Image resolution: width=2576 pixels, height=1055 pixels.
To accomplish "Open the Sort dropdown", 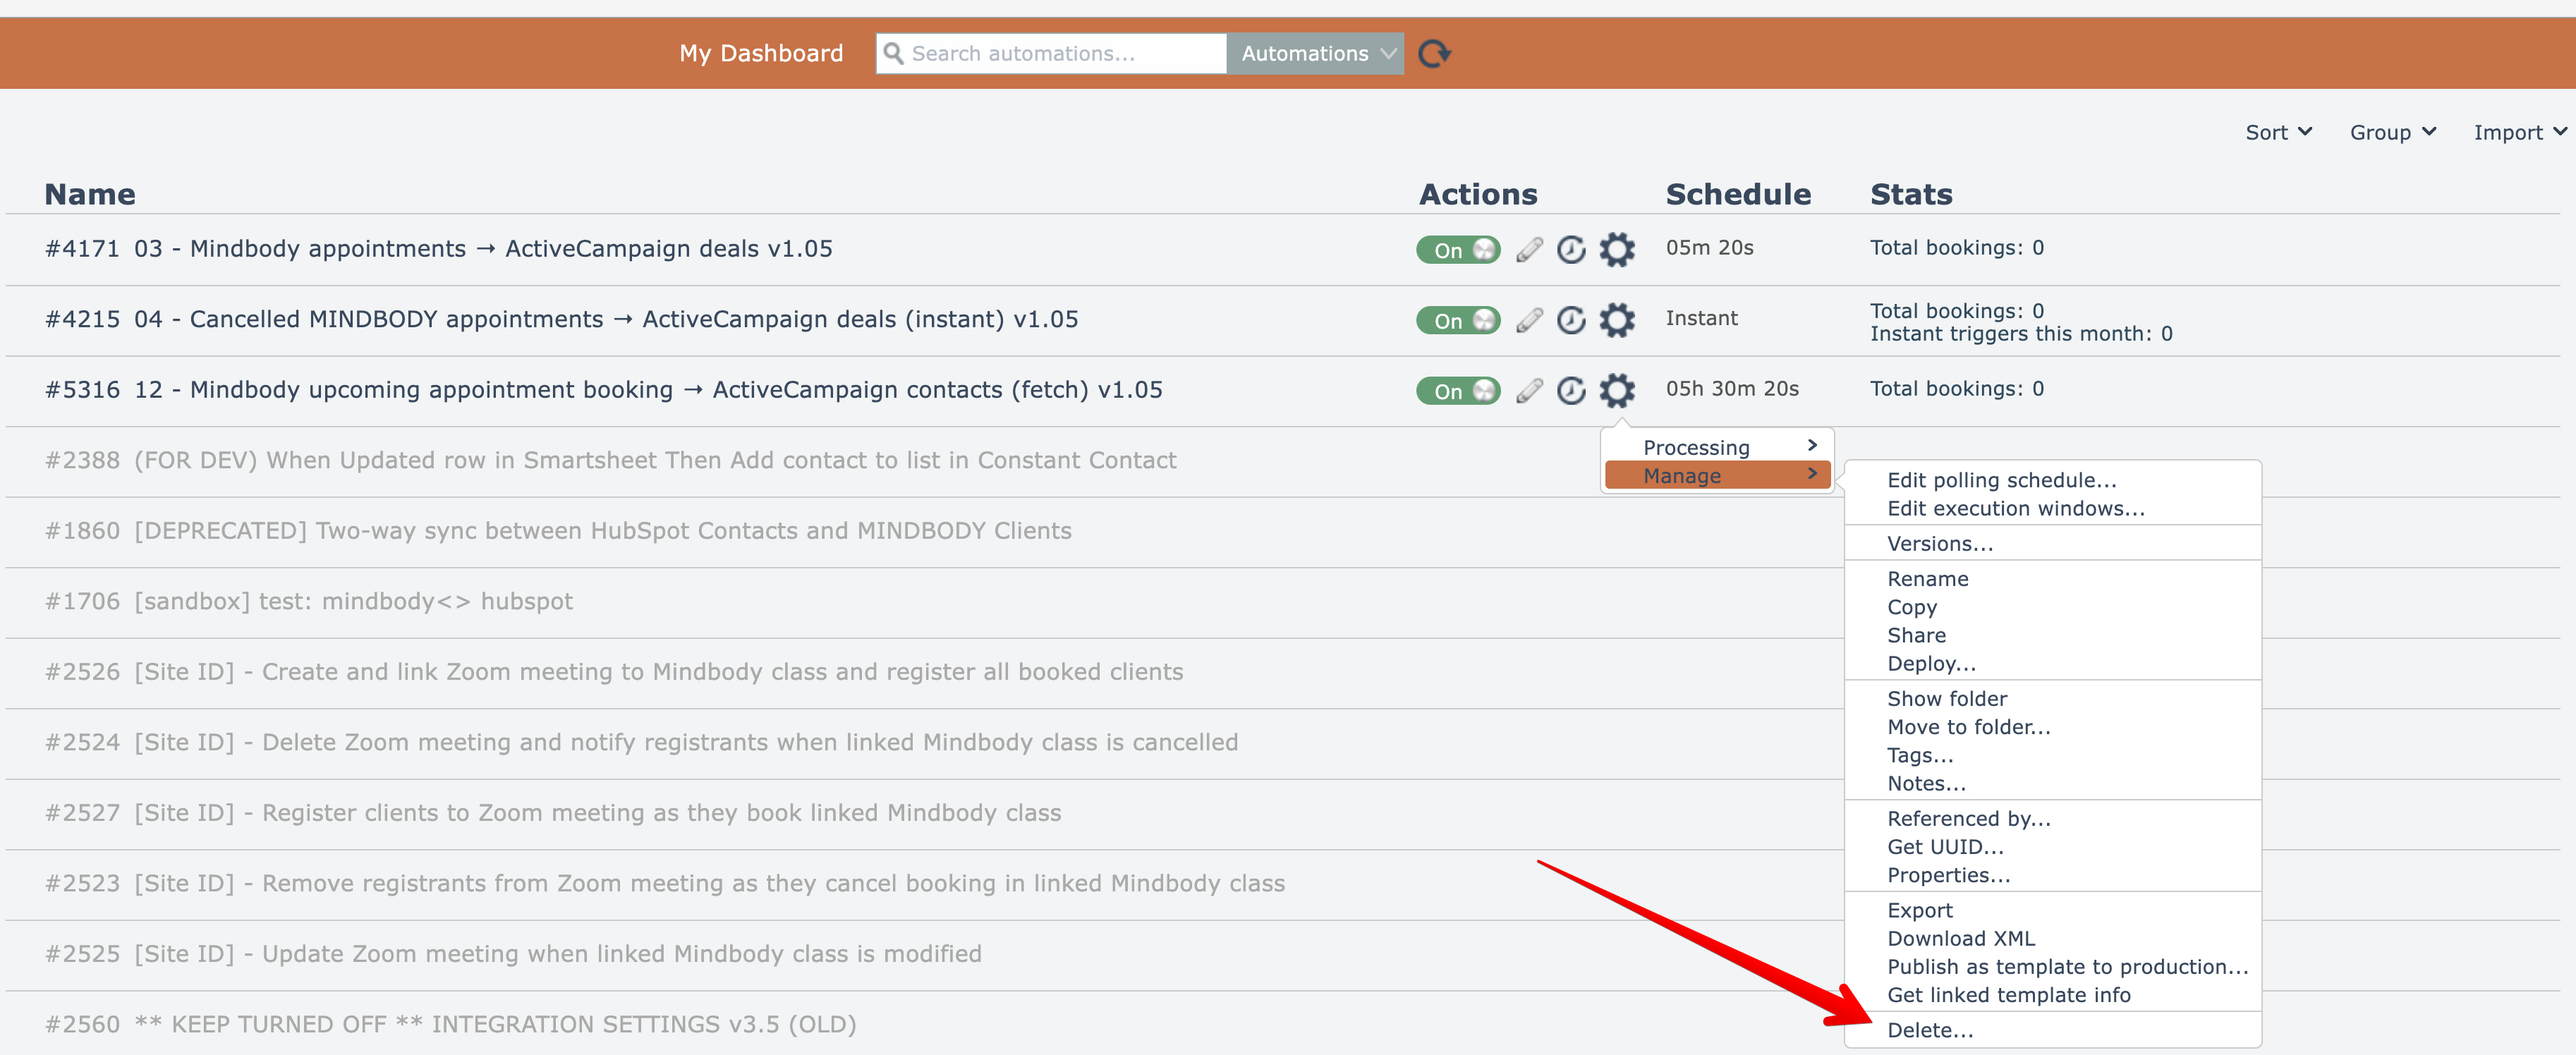I will (x=2277, y=132).
